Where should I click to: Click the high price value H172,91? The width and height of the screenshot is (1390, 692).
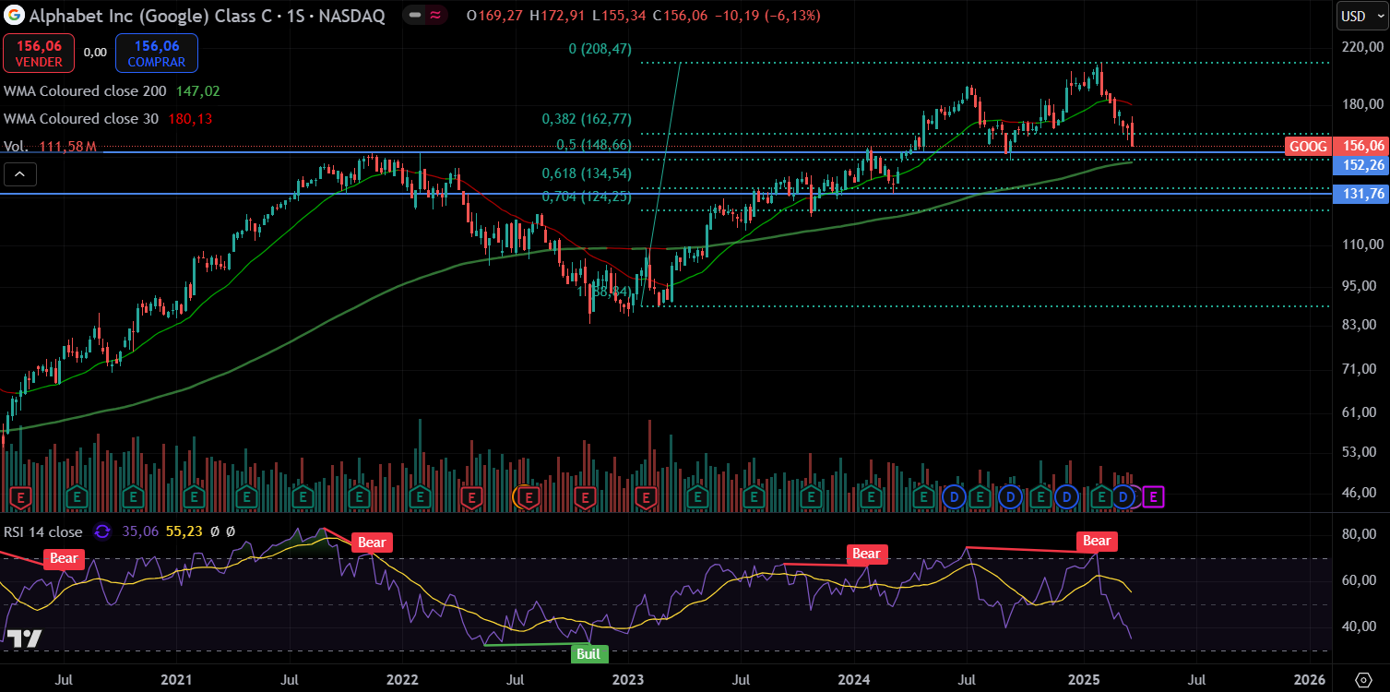pos(558,16)
